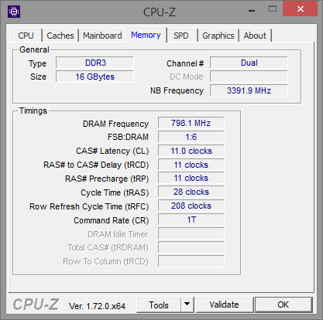Click the Tools button
Image resolution: width=323 pixels, height=320 pixels.
pyautogui.click(x=159, y=305)
